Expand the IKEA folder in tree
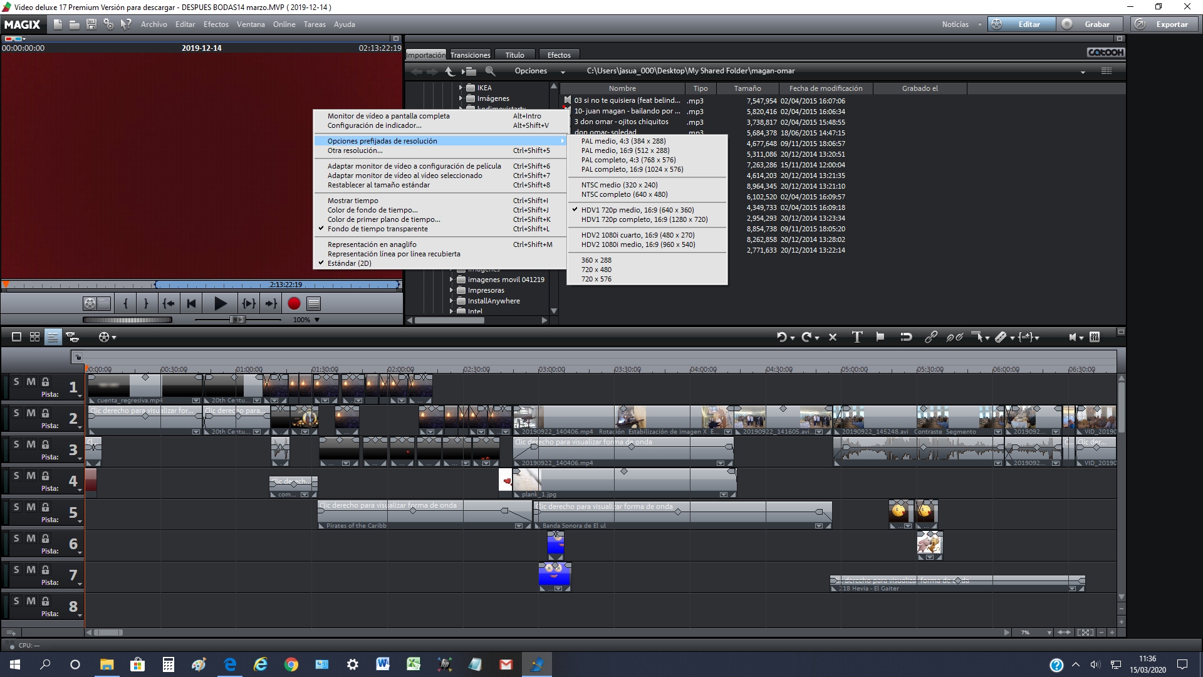This screenshot has height=677, width=1203. [x=461, y=88]
